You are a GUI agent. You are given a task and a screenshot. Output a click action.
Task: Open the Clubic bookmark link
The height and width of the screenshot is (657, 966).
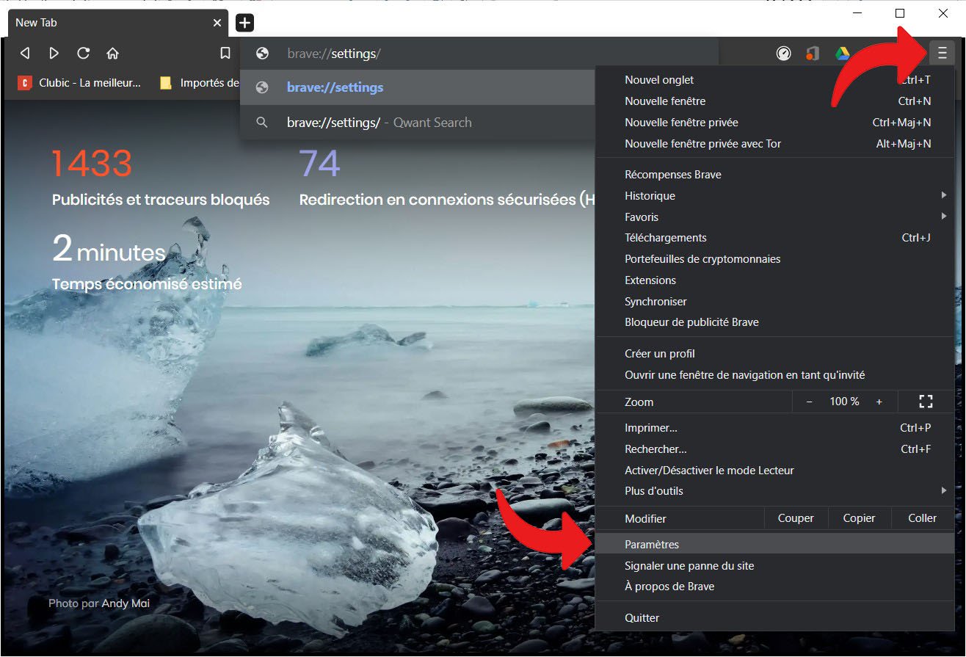pos(79,83)
